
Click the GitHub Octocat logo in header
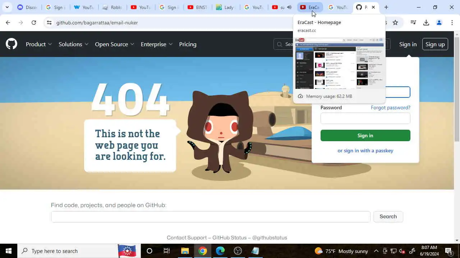click(11, 44)
